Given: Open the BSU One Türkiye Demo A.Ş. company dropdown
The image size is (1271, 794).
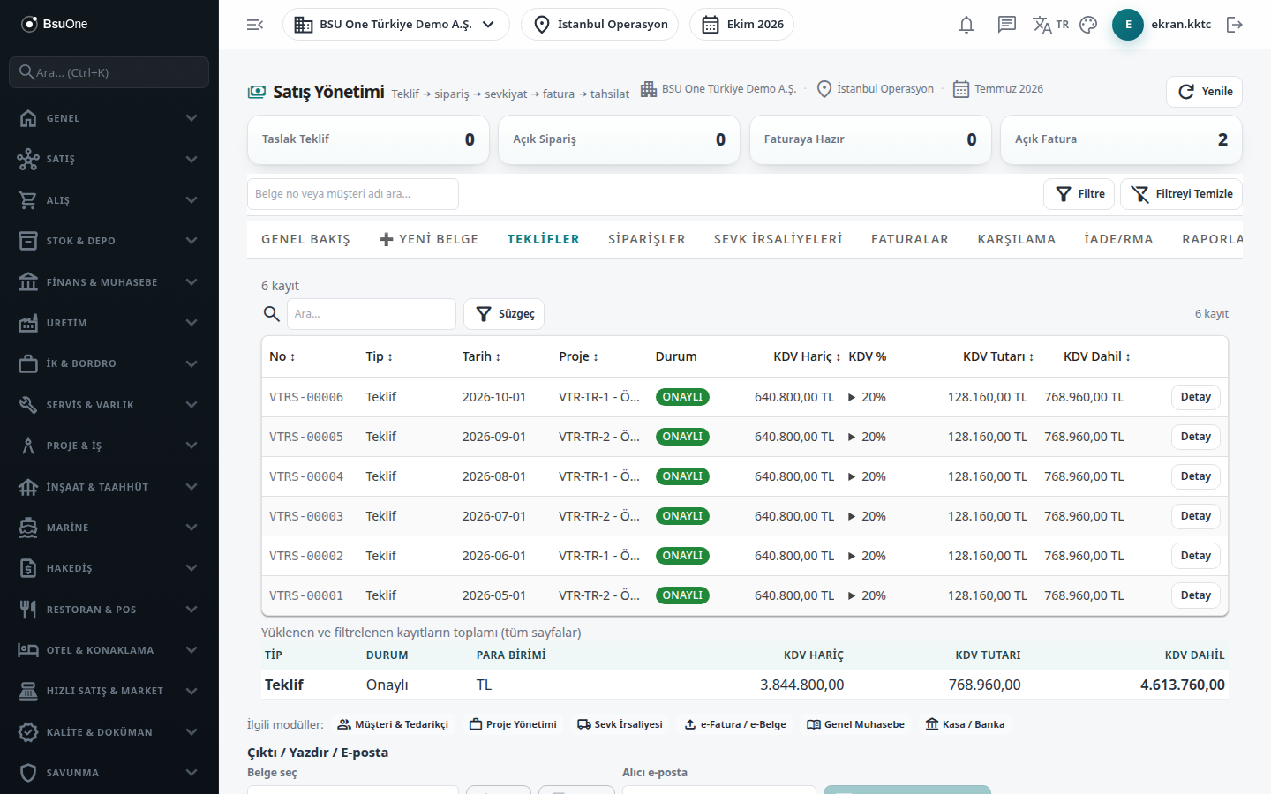Looking at the screenshot, I should pos(395,25).
